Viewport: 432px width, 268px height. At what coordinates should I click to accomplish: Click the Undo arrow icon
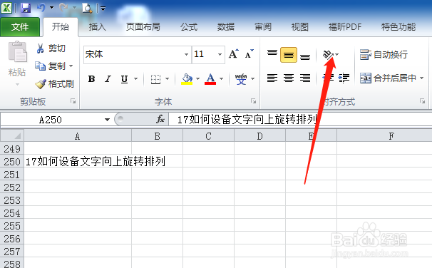41,7
